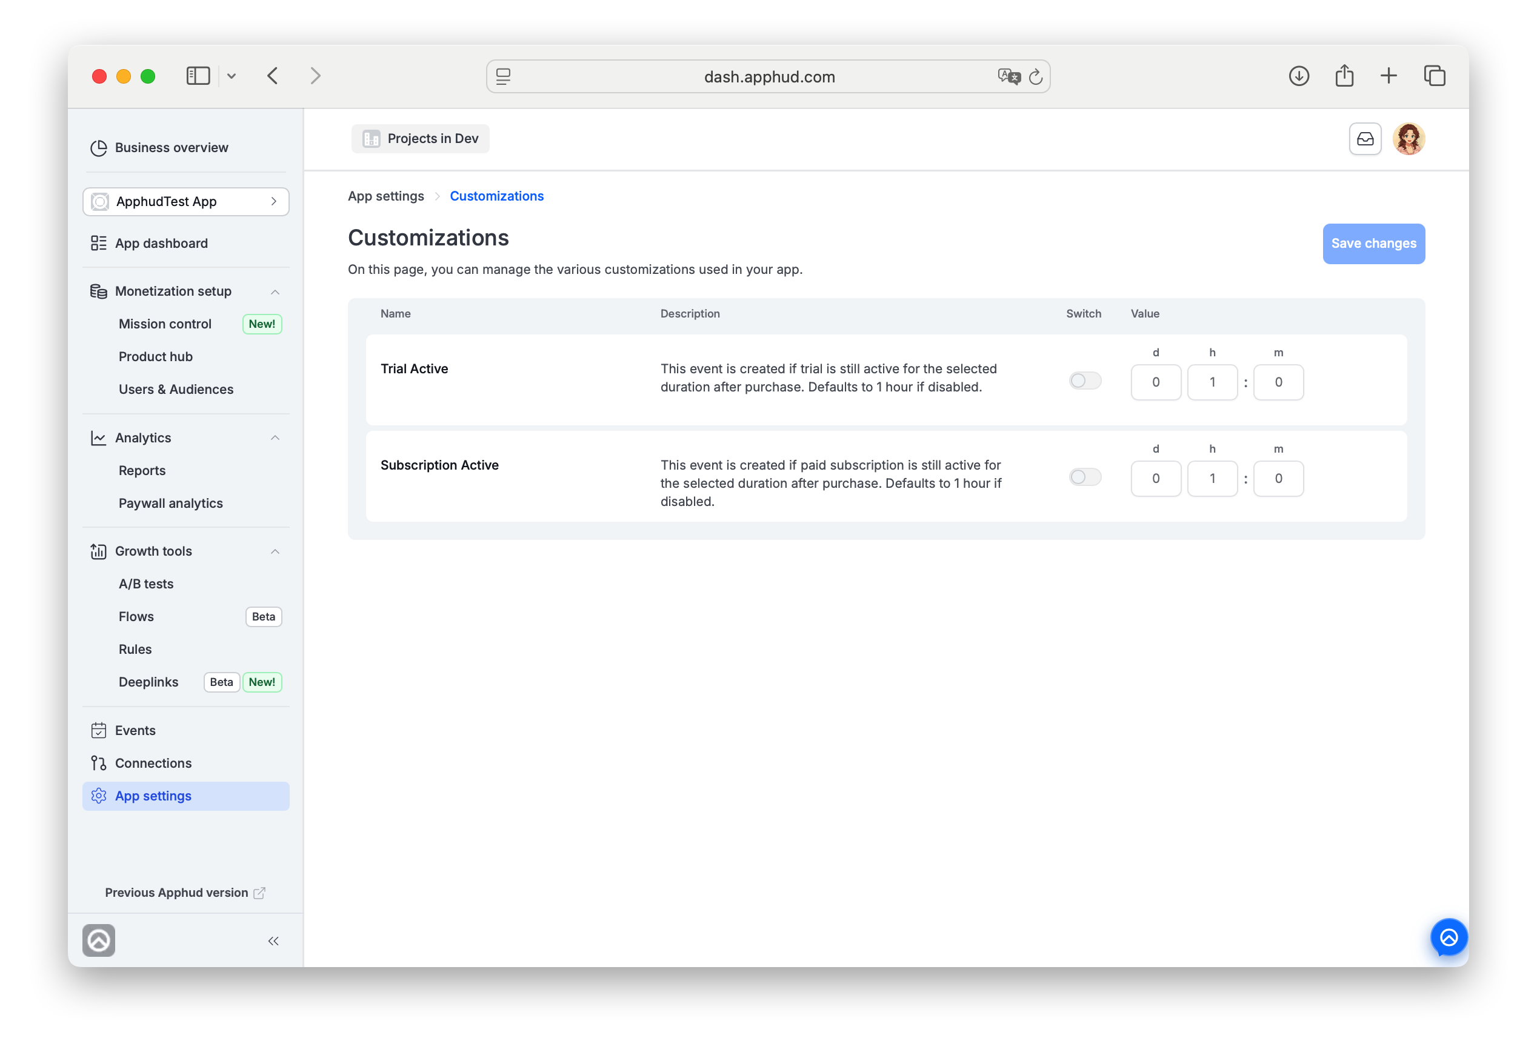Click the Connections branch icon

[99, 763]
